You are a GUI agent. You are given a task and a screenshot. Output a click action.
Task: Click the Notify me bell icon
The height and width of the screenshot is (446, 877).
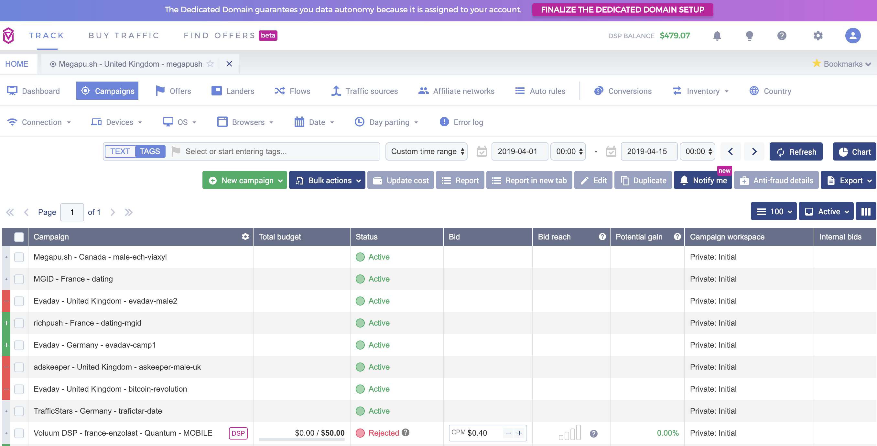click(683, 180)
